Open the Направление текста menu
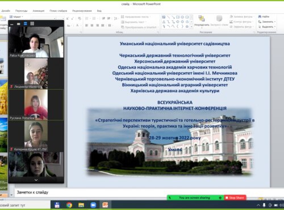This screenshot has width=284, height=210. 136,17
